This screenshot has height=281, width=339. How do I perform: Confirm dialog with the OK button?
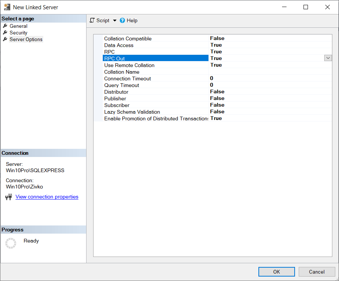pyautogui.click(x=276, y=271)
